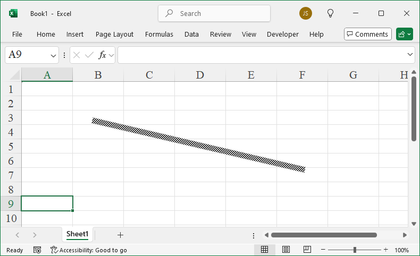Image resolution: width=420 pixels, height=256 pixels.
Task: Open Accessibility: Good to go status
Action: tap(89, 250)
